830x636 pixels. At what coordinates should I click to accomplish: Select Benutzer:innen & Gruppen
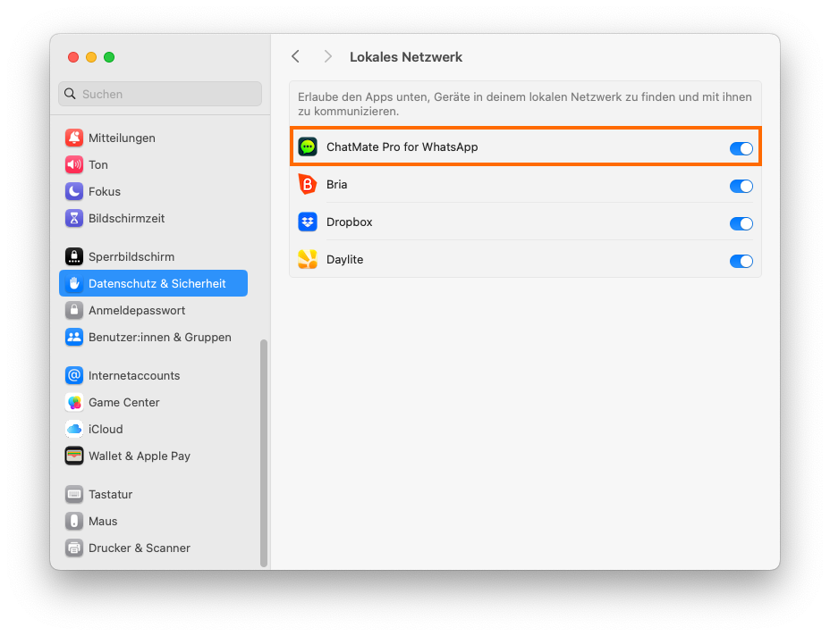154,338
